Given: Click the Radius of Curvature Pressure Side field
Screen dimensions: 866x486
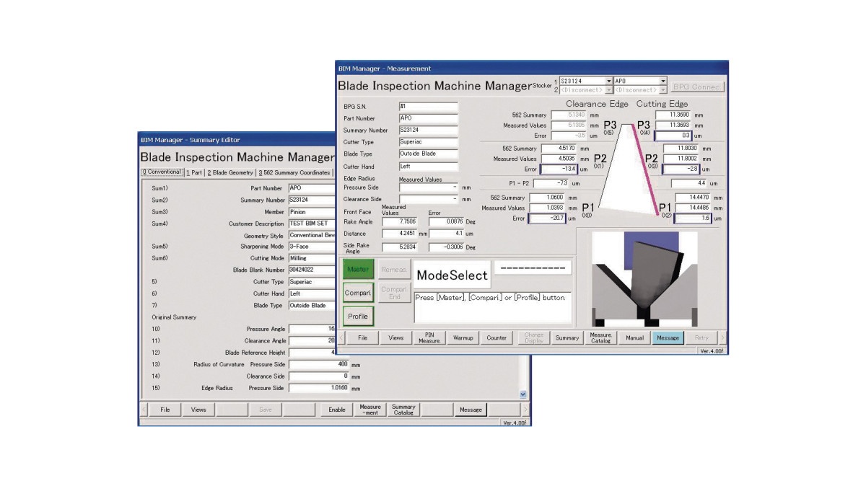Looking at the screenshot, I should point(318,364).
